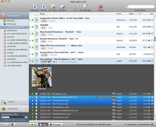Click the Upload toolbar icon
The image size is (156, 127).
click(43, 7)
